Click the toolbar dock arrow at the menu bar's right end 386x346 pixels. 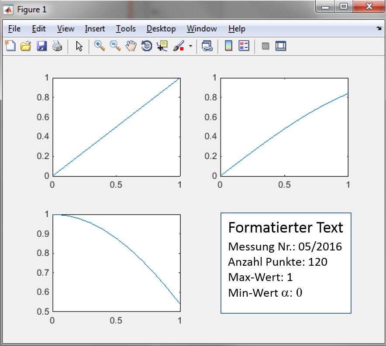(x=379, y=29)
